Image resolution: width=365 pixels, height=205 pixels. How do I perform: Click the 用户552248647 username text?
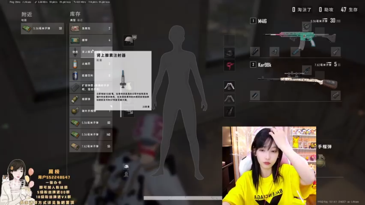point(54,177)
